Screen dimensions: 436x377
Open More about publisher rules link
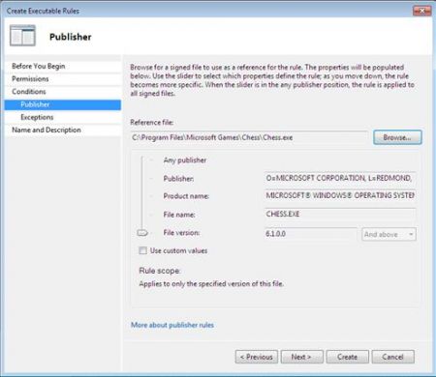tap(172, 325)
